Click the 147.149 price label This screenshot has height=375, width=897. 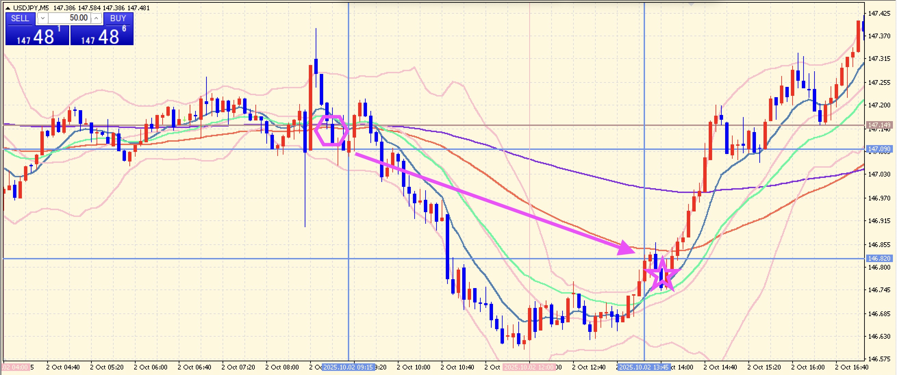tap(879, 125)
